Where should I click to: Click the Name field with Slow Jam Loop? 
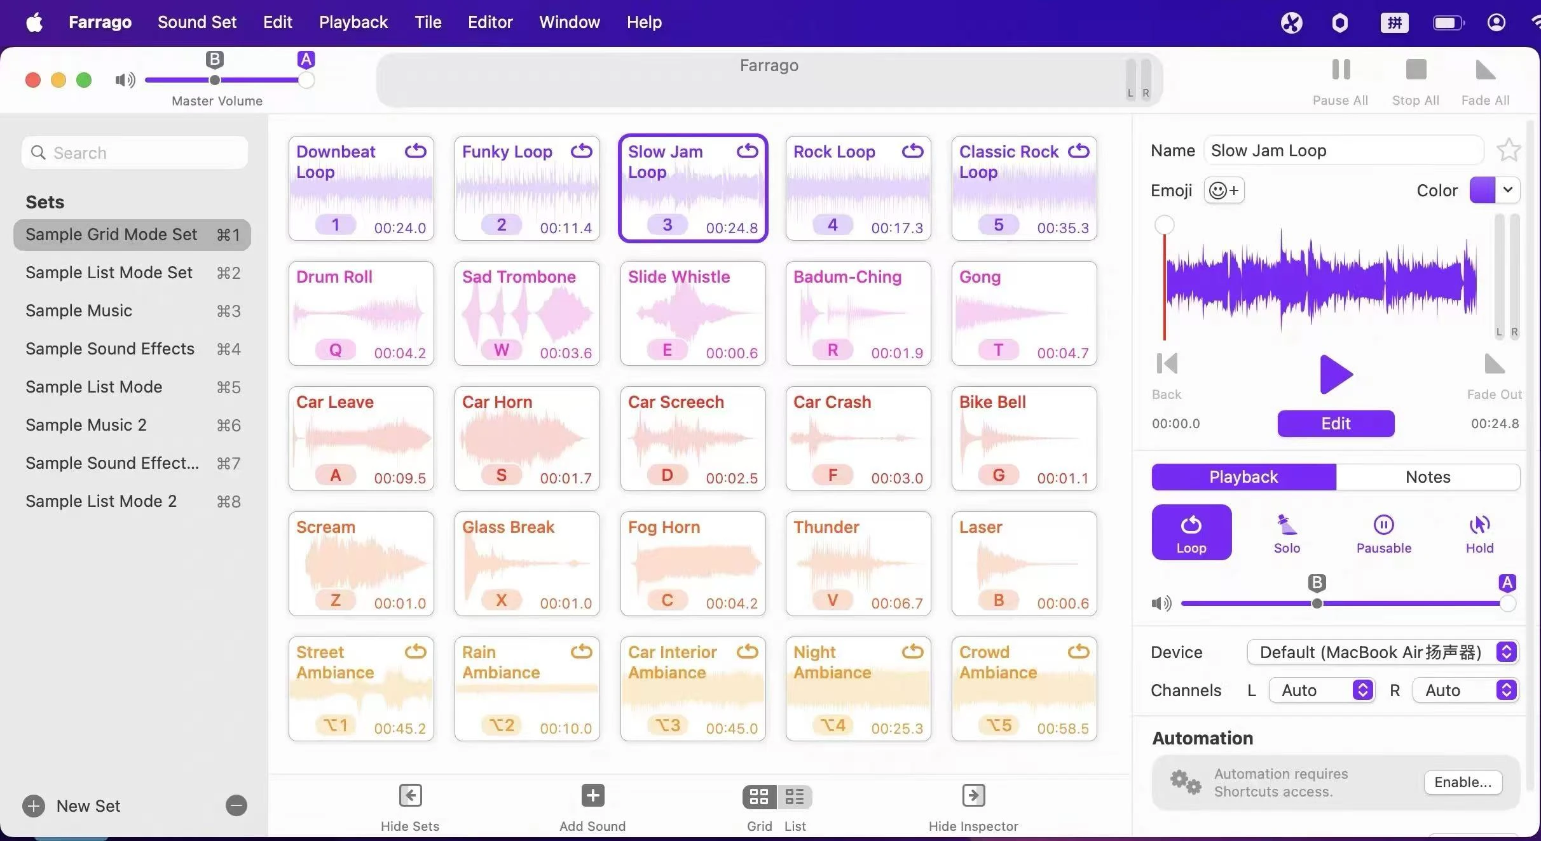coord(1343,151)
